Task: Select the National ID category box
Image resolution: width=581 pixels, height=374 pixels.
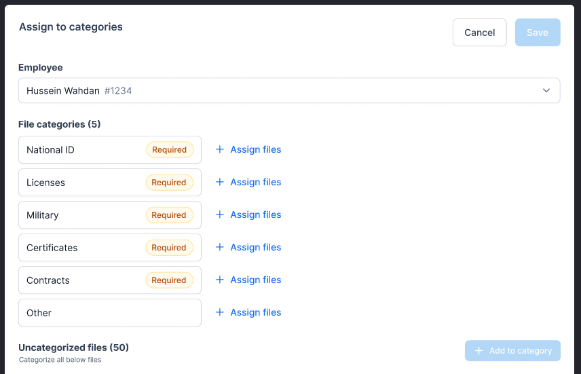Action: click(81, 150)
